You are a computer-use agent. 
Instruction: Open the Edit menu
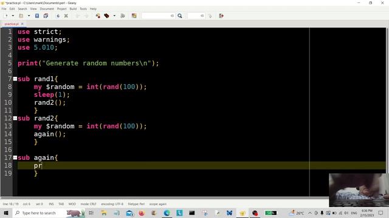(x=12, y=8)
